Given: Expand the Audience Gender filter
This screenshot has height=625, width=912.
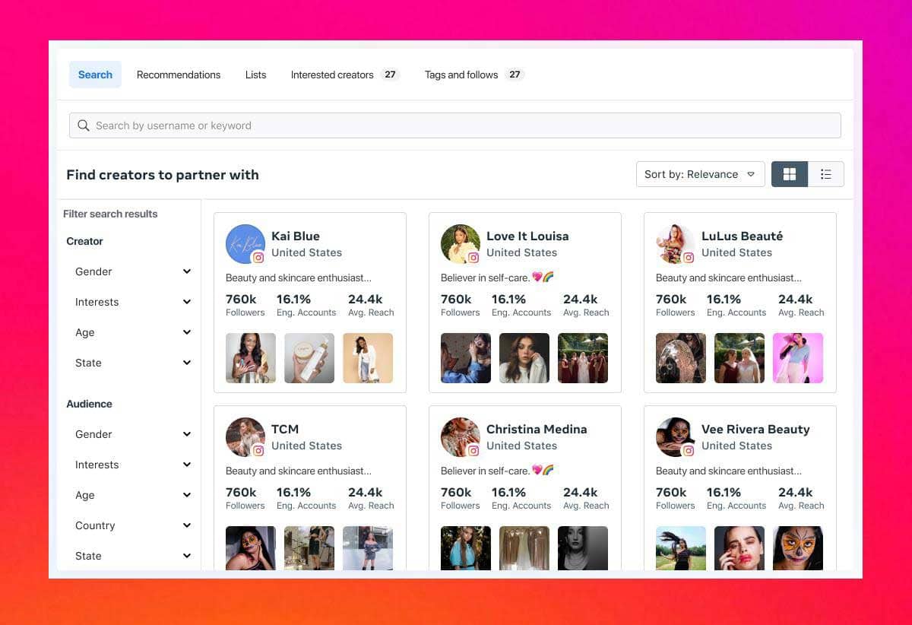Looking at the screenshot, I should click(132, 434).
